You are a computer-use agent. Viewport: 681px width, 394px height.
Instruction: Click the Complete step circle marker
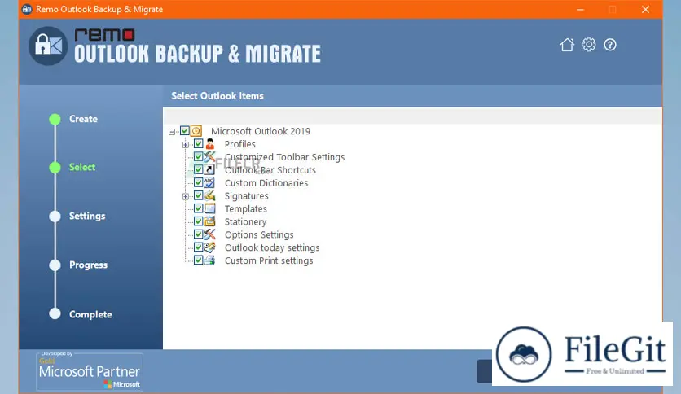pyautogui.click(x=55, y=313)
